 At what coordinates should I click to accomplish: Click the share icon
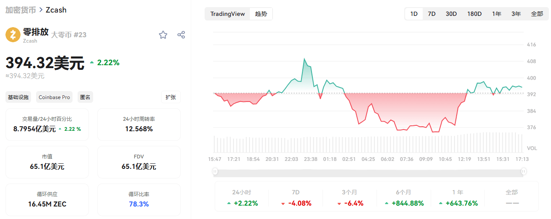pyautogui.click(x=181, y=35)
